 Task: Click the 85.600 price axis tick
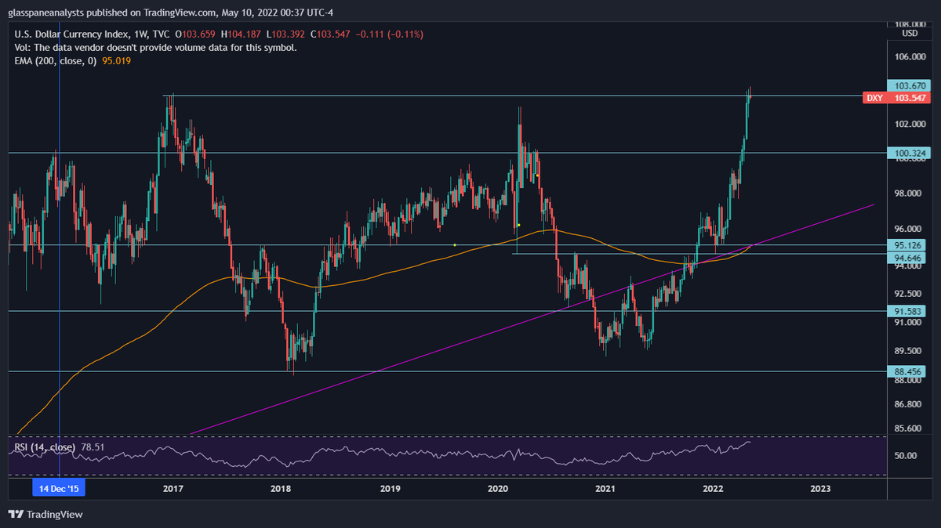910,429
